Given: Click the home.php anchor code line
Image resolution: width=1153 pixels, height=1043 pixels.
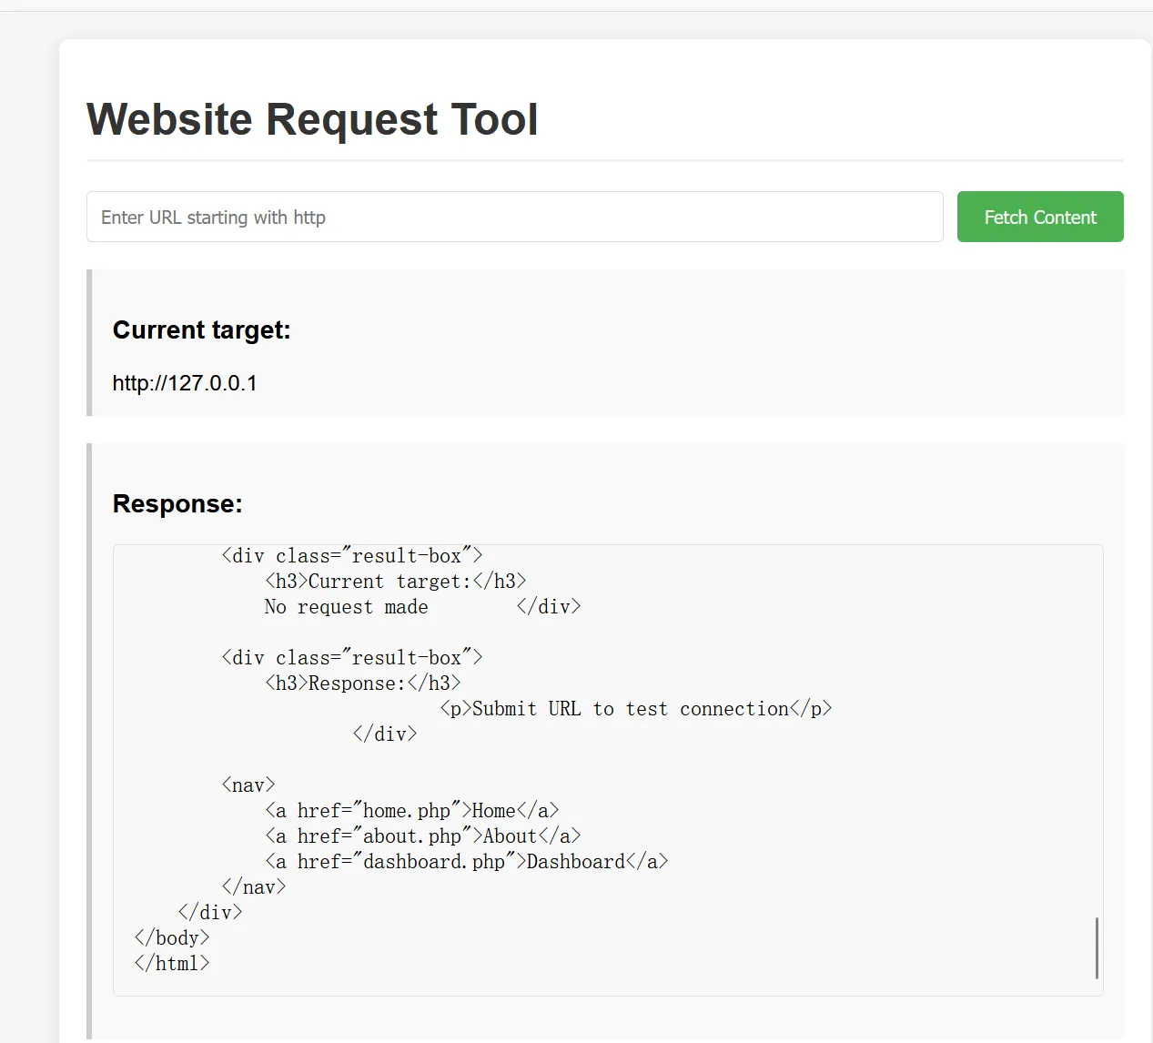Looking at the screenshot, I should point(411,811).
